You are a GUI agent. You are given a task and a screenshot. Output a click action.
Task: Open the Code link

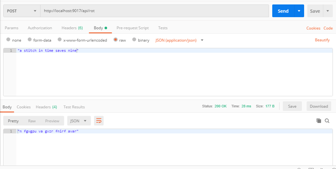point(328,28)
